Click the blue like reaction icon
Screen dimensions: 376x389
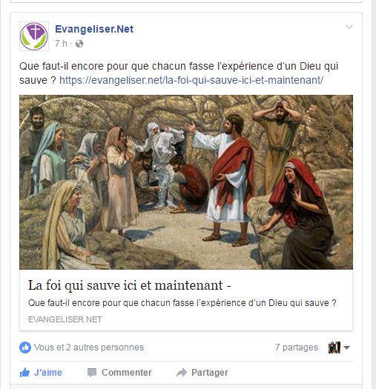tap(25, 348)
